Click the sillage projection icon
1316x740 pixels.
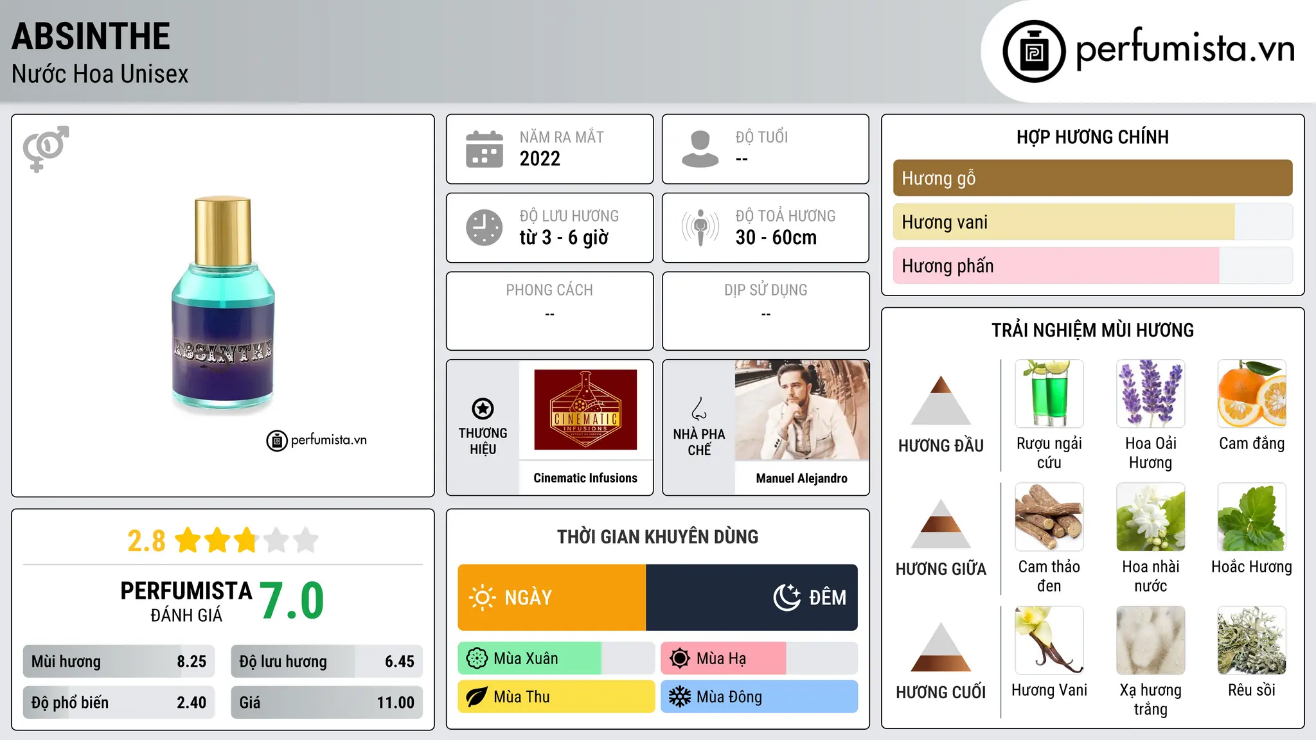pyautogui.click(x=700, y=227)
